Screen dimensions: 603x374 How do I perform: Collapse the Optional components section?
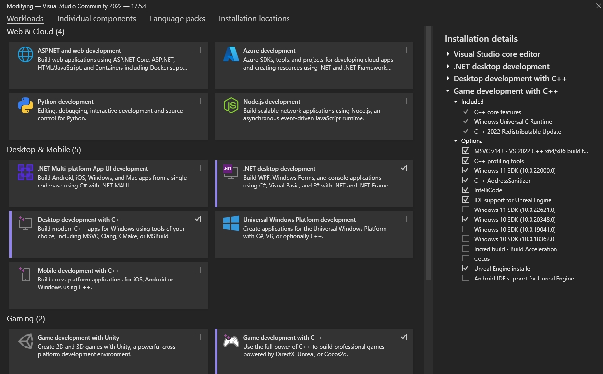[x=456, y=141]
